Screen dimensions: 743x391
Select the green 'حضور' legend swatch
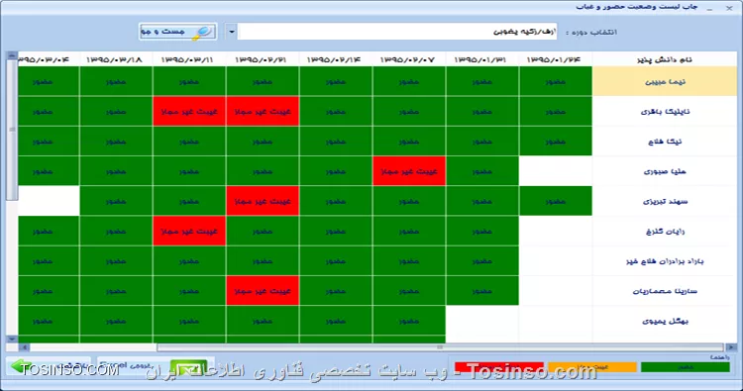pyautogui.click(x=685, y=367)
